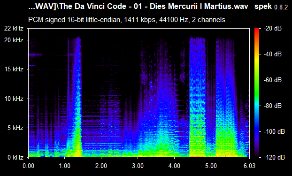The width and height of the screenshot is (292, 176).
Task: Click the 3:00 time marker
Action: click(138, 166)
